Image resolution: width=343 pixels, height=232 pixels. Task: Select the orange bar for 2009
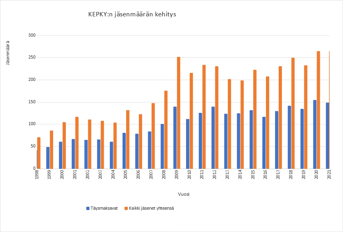point(178,113)
